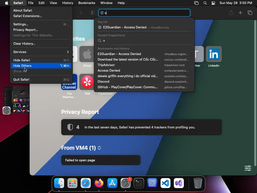
Task: Select Google suggestion "v"
Action: tap(144, 41)
